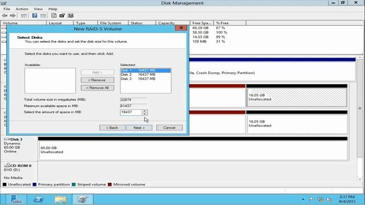Click the graphical view scrollbar down arrow

click(x=360, y=179)
